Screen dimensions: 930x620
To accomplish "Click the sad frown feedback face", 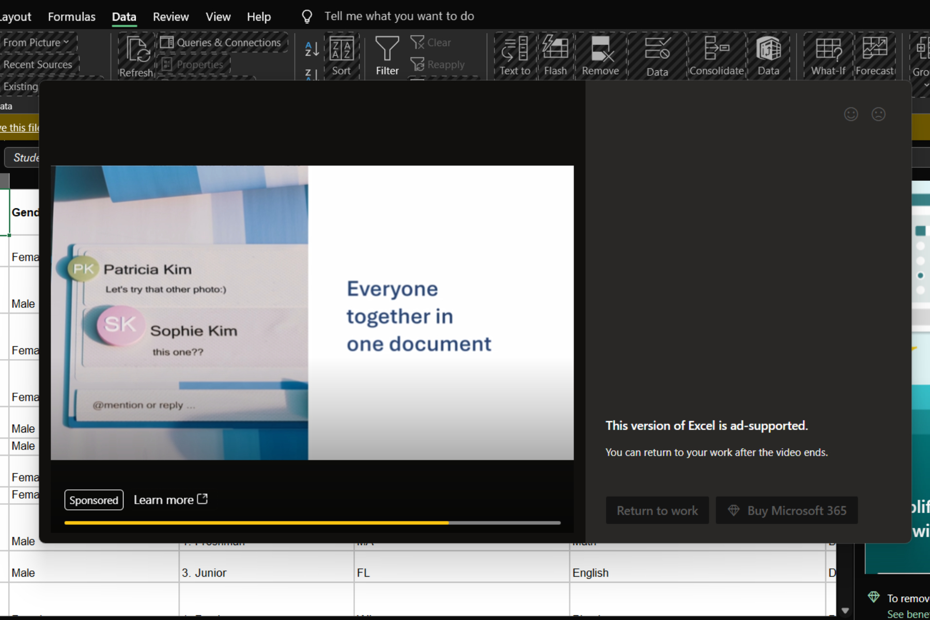I will (x=878, y=114).
